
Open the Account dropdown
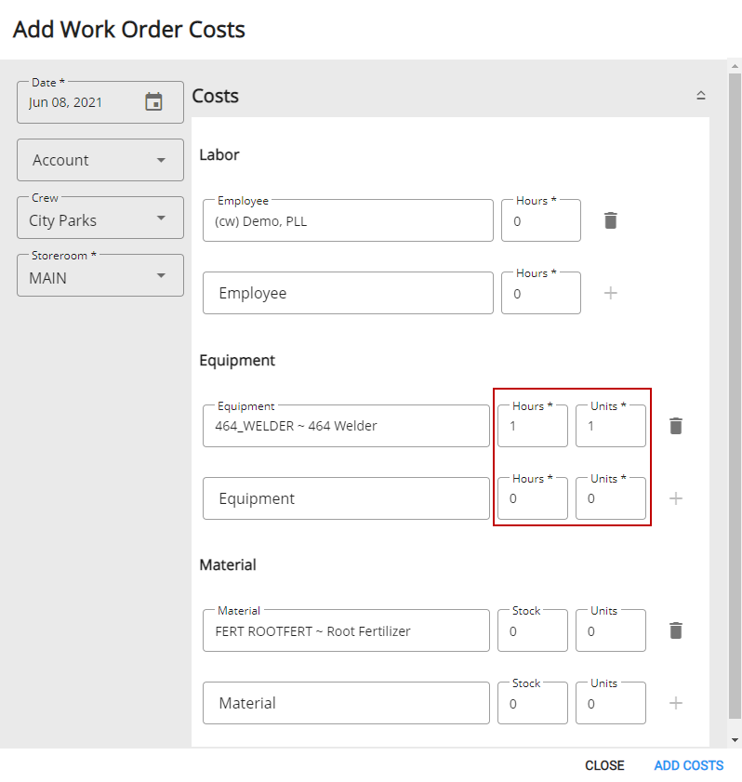pyautogui.click(x=100, y=160)
